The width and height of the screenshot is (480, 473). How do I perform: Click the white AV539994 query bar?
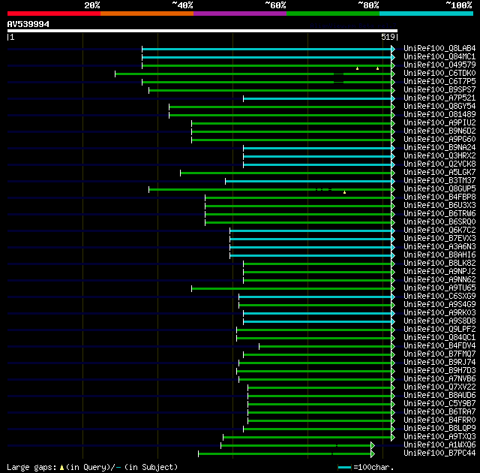click(x=202, y=31)
